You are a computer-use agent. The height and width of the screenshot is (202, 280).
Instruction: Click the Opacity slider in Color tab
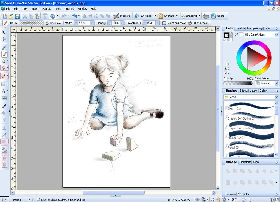[238, 83]
